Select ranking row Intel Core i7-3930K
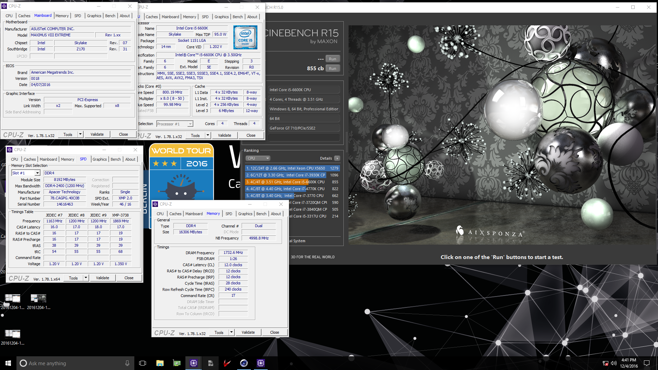The height and width of the screenshot is (370, 658). pos(292,175)
